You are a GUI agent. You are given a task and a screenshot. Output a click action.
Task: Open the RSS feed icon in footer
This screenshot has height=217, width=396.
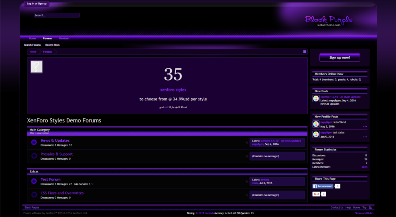pyautogui.click(x=370, y=207)
